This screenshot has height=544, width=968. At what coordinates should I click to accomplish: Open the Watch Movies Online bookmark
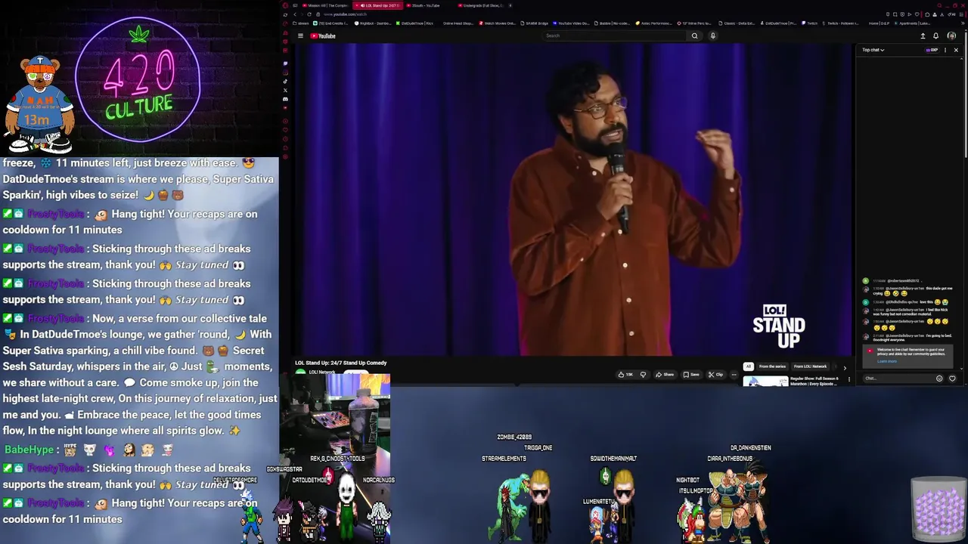pyautogui.click(x=498, y=23)
